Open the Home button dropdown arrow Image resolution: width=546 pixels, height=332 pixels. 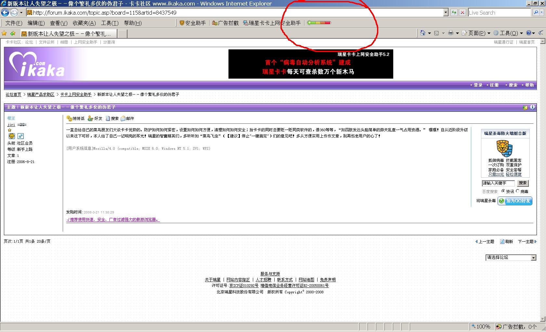point(429,33)
